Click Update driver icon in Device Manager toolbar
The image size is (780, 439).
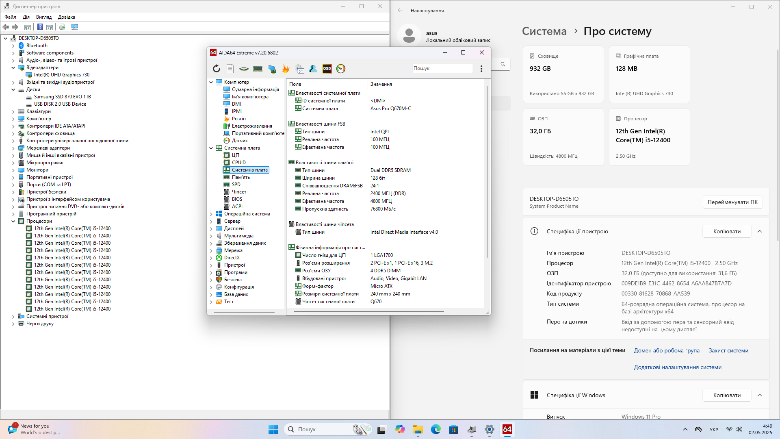pos(62,27)
